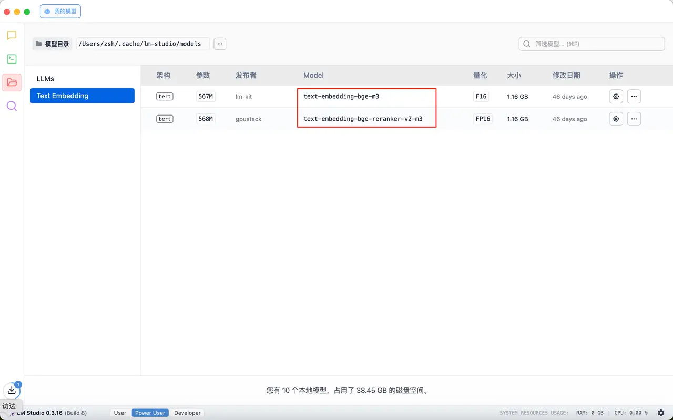This screenshot has width=673, height=420.
Task: Click the text-embedding-bge-reranker-v2-m3 model name
Action: point(363,119)
